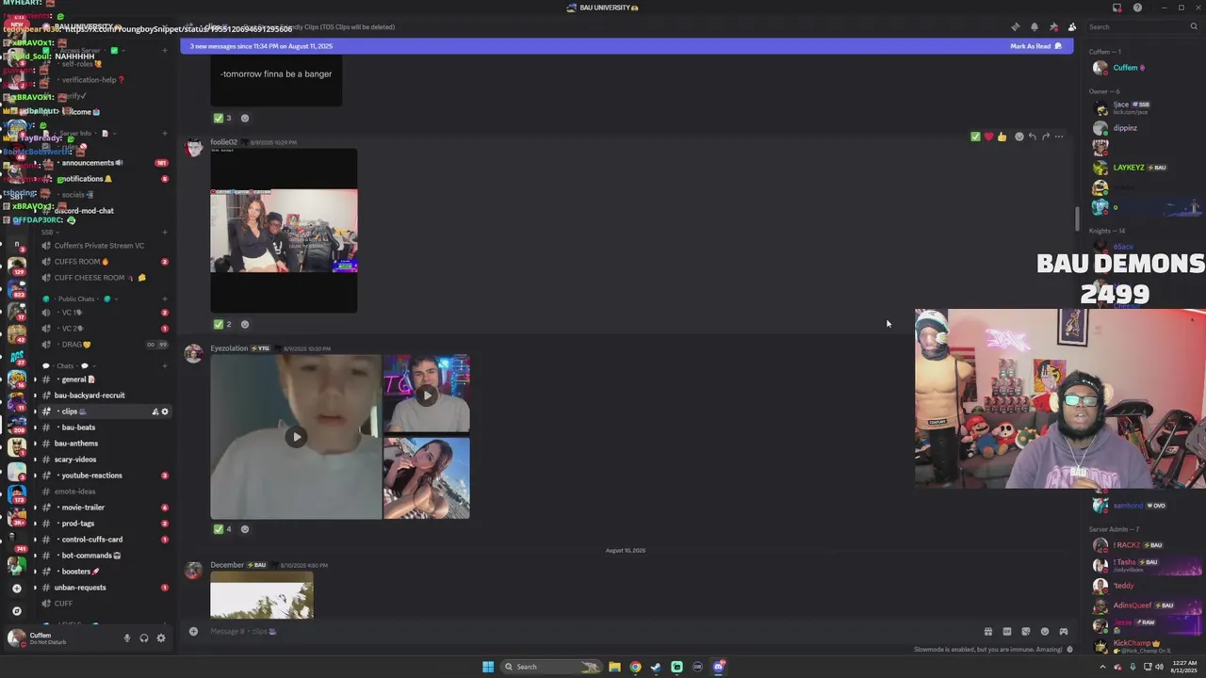Open the gift icon in message bar
The width and height of the screenshot is (1206, 678).
point(988,631)
